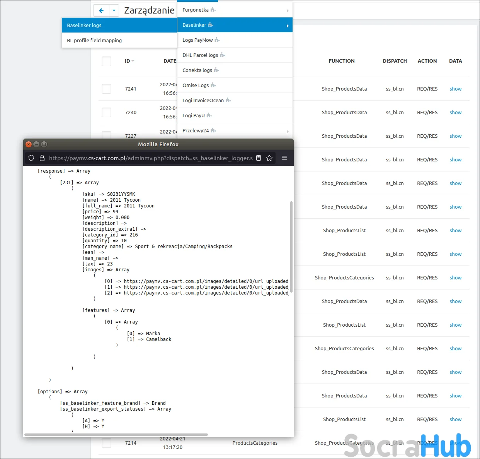Click vertical scrollbar in Firefox popup
The image size is (480, 459).
(291, 247)
